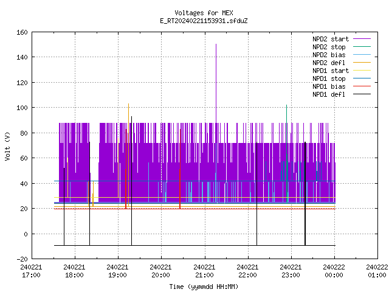Image resolution: width=389 pixels, height=292 pixels.
Task: Click the purple line sample beside NPD2 start
Action: [x=362, y=39]
